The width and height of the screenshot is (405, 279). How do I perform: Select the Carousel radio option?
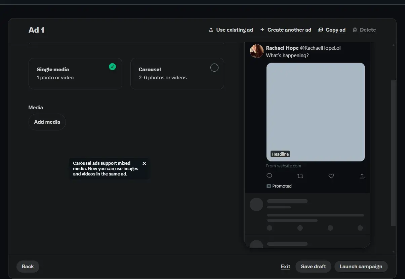pyautogui.click(x=214, y=68)
